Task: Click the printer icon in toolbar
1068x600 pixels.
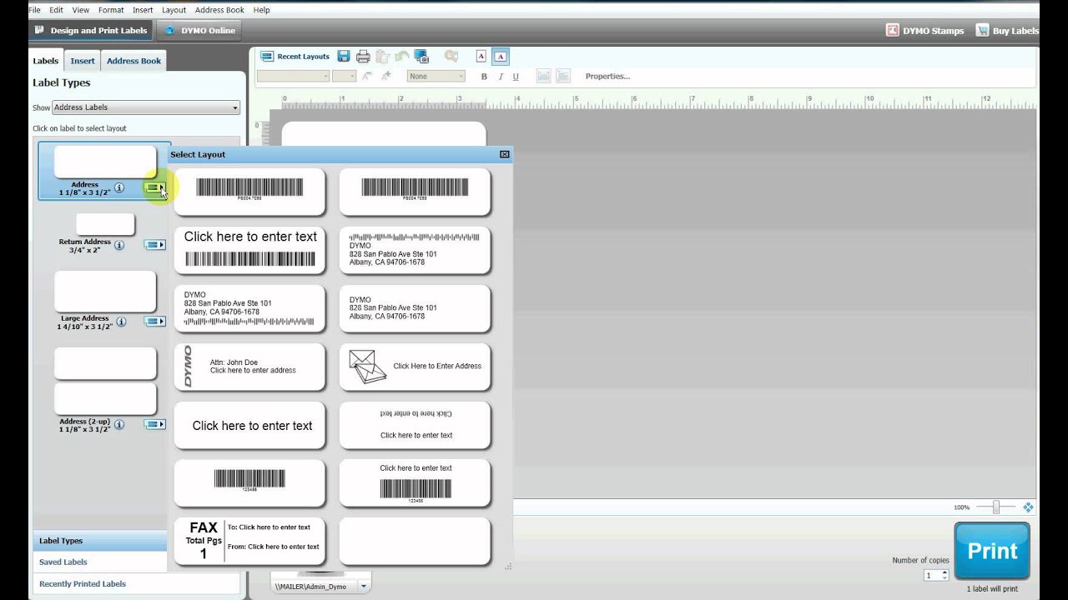Action: (x=363, y=57)
